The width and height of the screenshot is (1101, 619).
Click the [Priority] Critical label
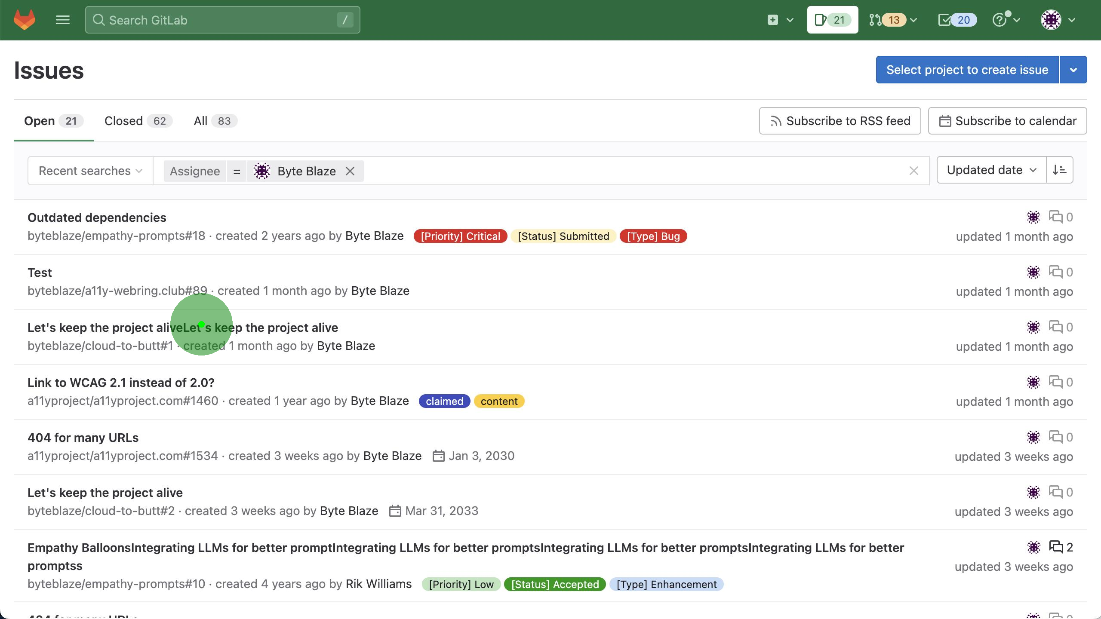point(460,236)
